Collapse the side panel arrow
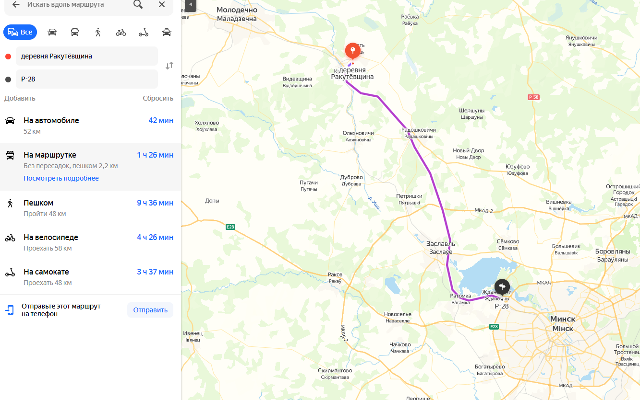The height and width of the screenshot is (400, 640). click(x=191, y=5)
